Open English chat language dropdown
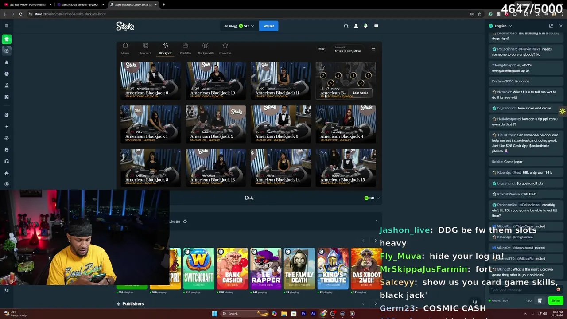This screenshot has height=319, width=567. pyautogui.click(x=500, y=26)
